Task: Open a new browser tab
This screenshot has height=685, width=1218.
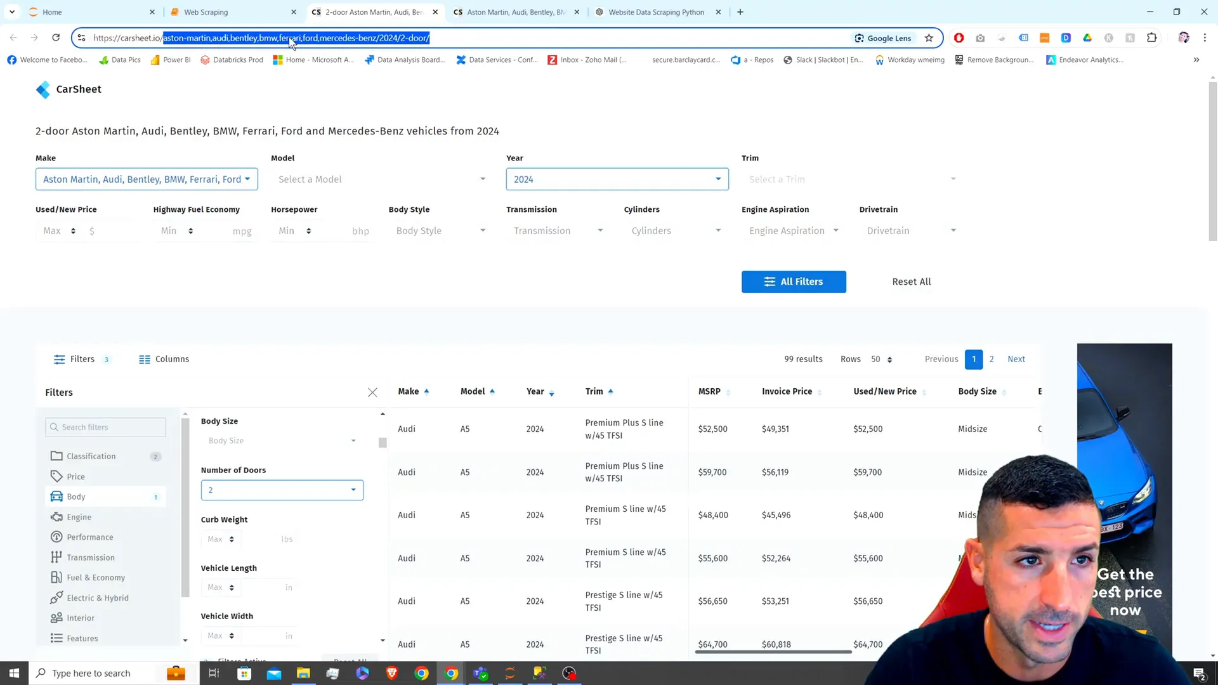Action: click(740, 12)
